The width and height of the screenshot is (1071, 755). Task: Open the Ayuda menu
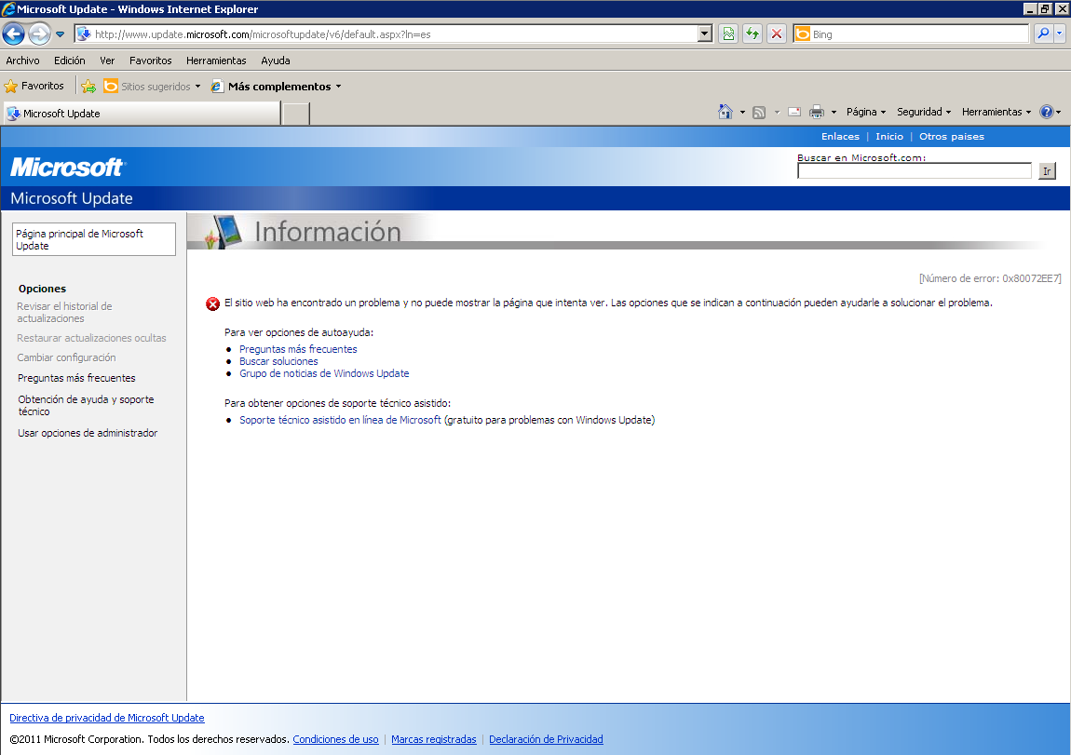click(x=276, y=61)
